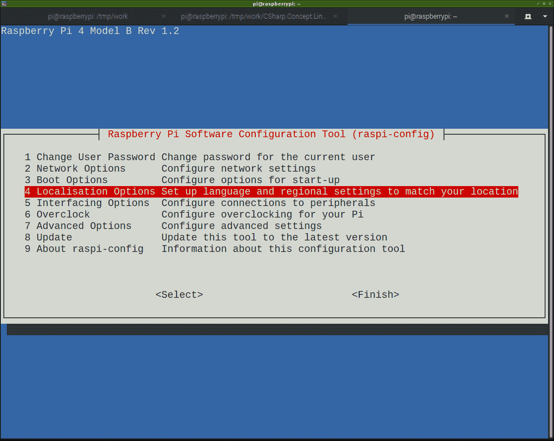Click 'Configure connections to peripherals' description
Viewport: 554px width, 441px height.
coord(268,203)
